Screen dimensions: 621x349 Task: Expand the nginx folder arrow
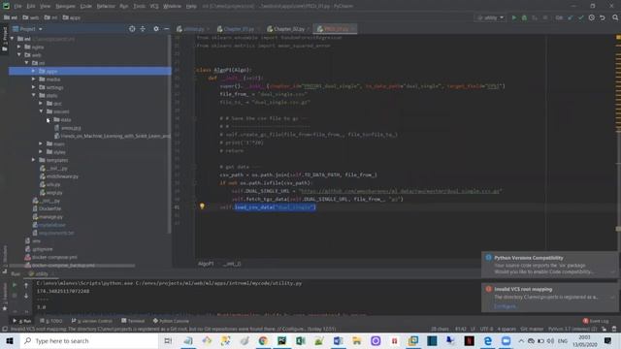coord(19,47)
